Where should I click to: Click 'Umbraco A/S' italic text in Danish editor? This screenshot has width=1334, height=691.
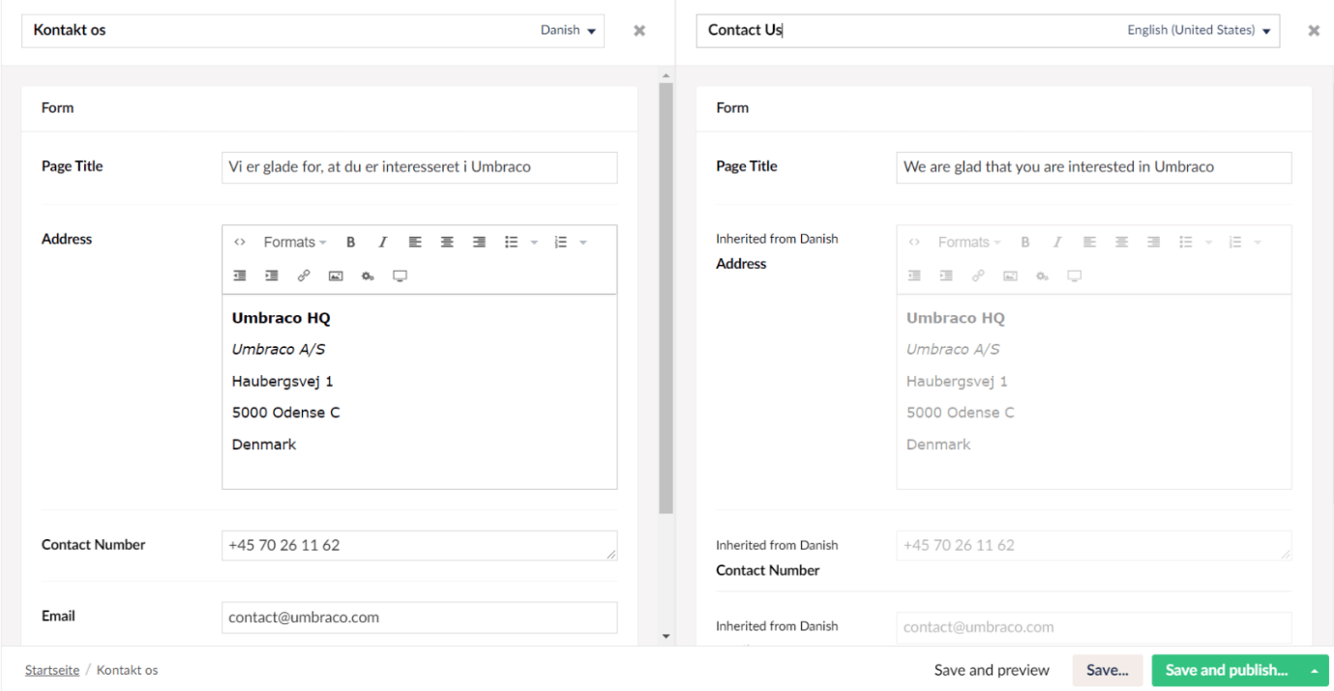pyautogui.click(x=279, y=350)
